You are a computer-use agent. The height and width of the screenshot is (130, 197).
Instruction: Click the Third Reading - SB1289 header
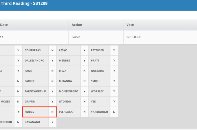pyautogui.click(x=24, y=3)
